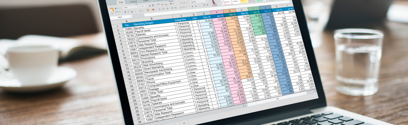Click the increase font size icon
Screen dimensions: 408x125
pyautogui.click(x=150, y=6)
